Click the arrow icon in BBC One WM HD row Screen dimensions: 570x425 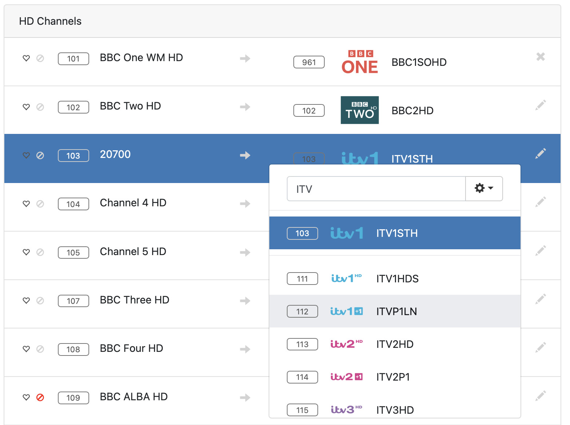245,59
